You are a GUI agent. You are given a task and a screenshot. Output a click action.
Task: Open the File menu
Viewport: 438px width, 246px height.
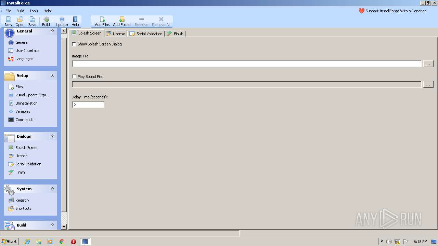[8, 11]
